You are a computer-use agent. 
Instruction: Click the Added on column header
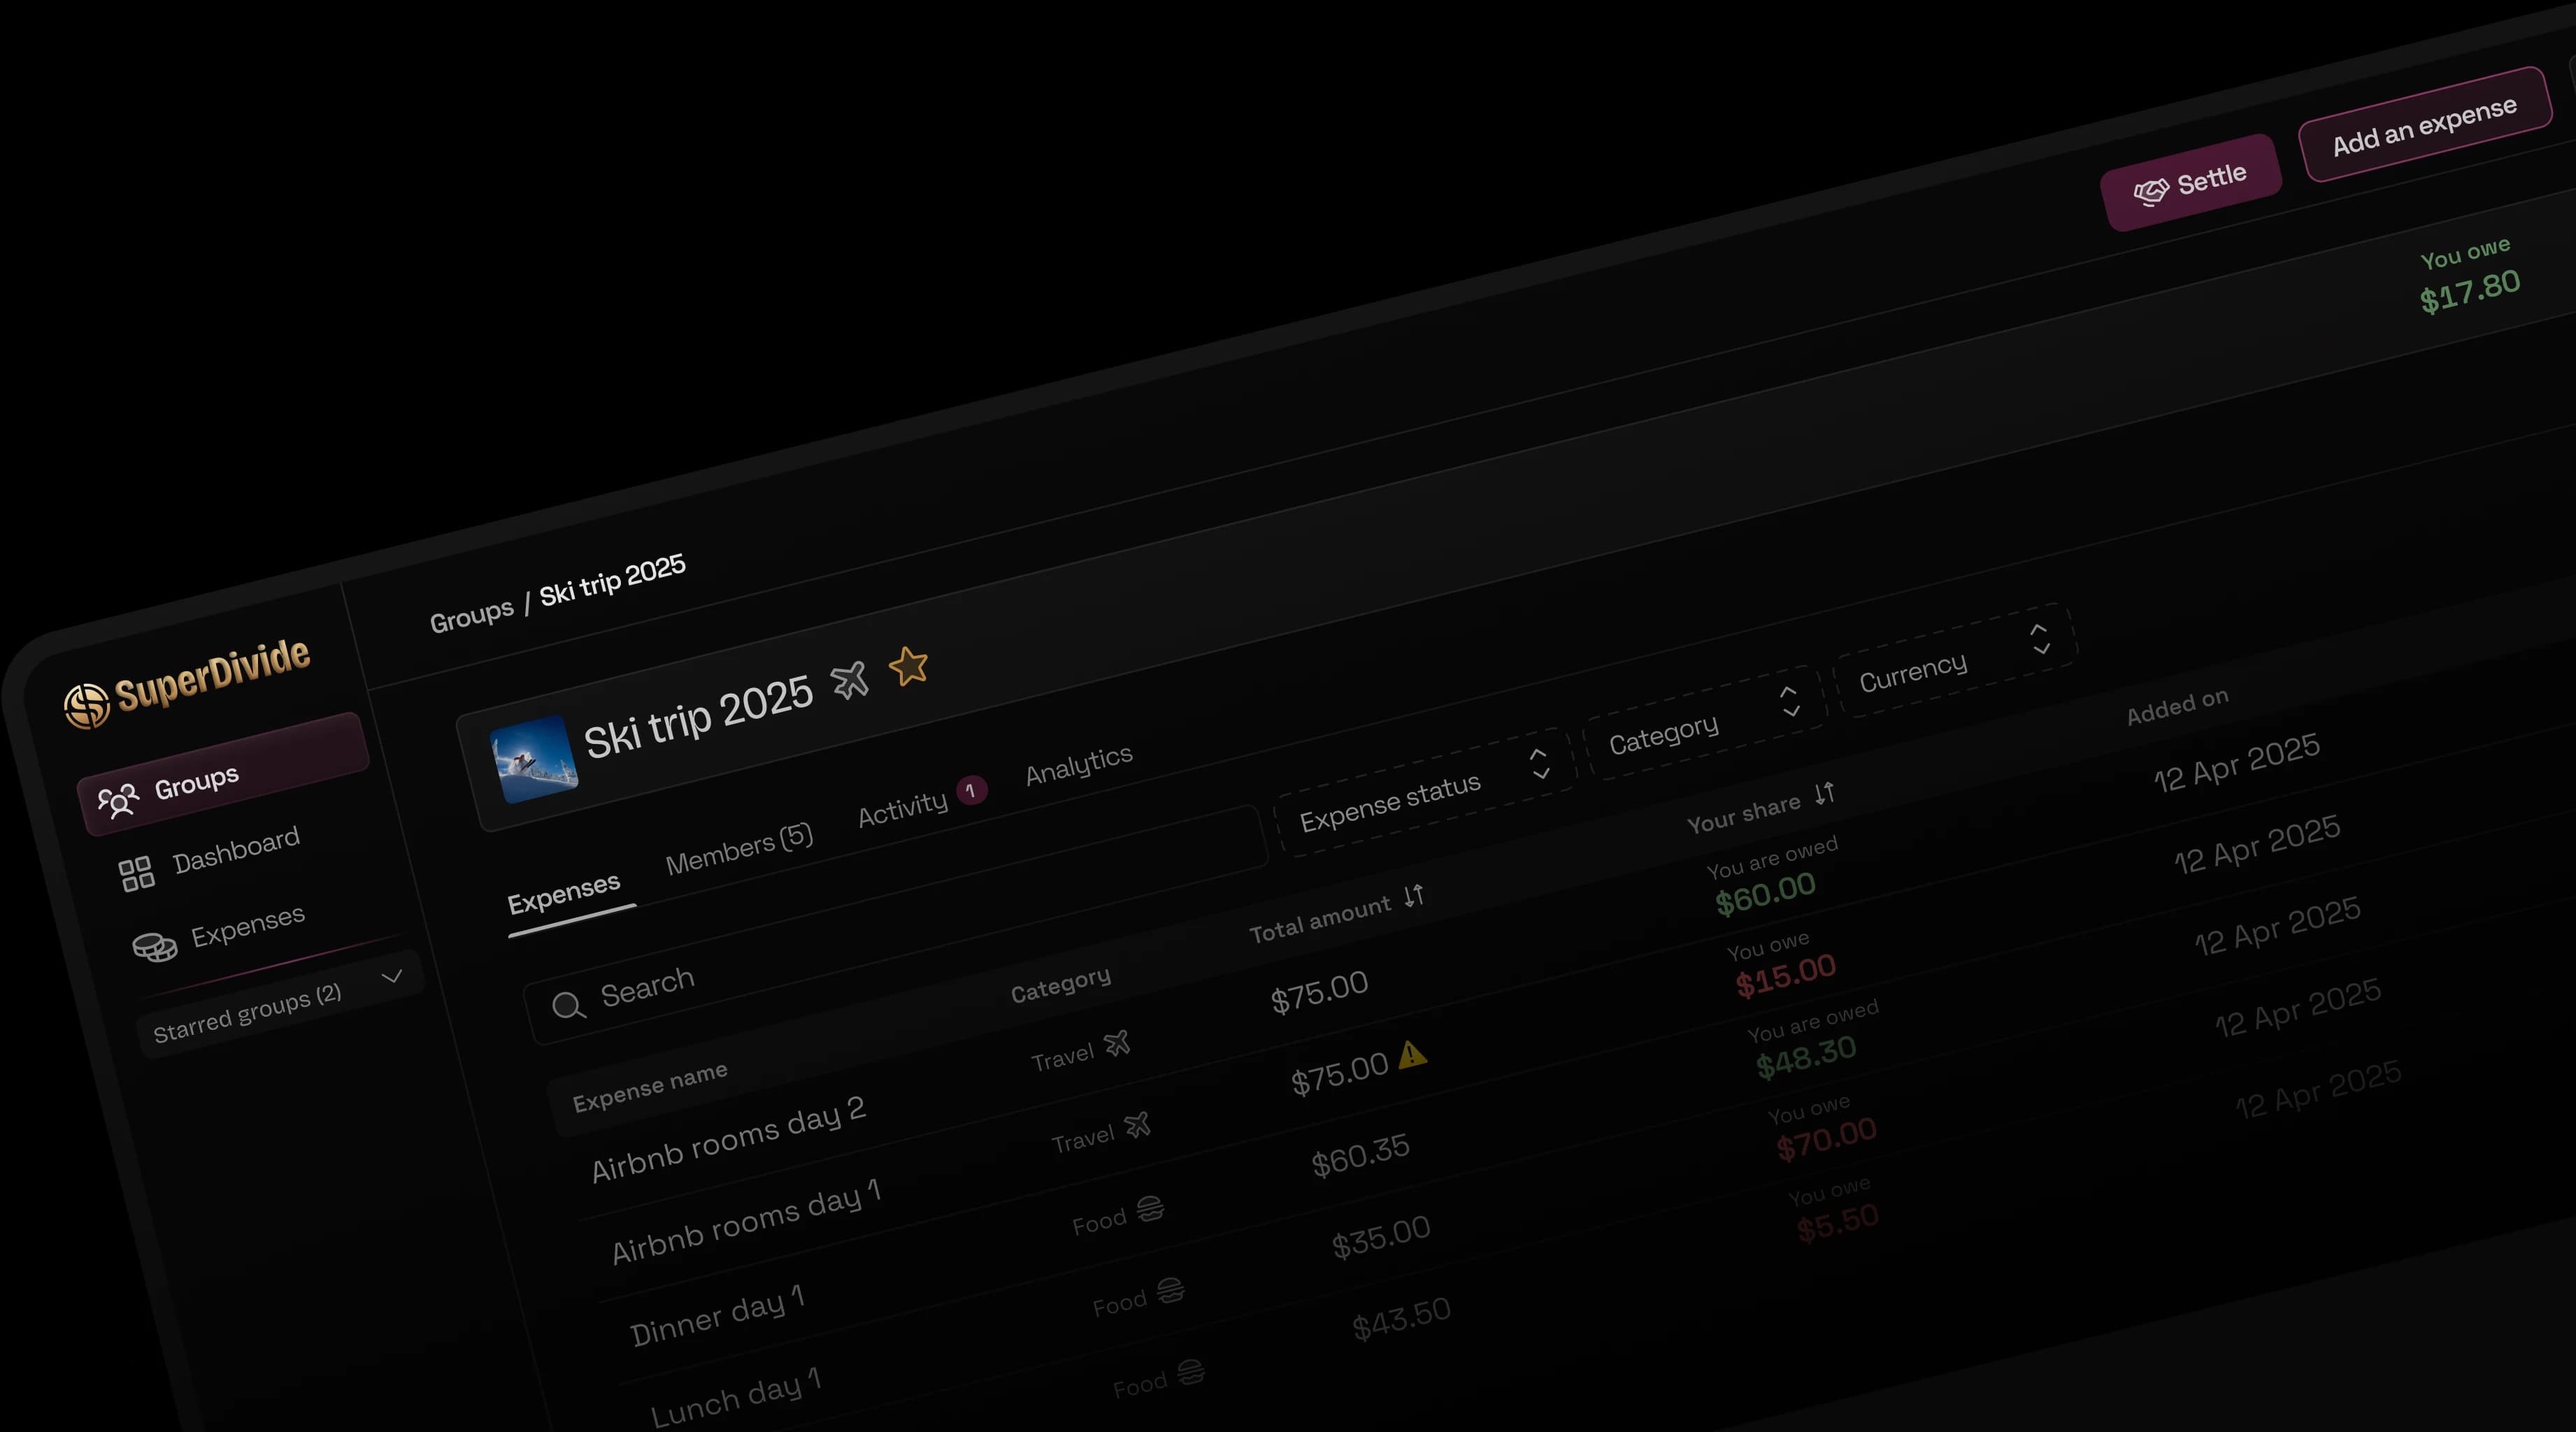pyautogui.click(x=2178, y=706)
